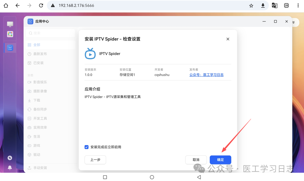Select the 开发工具 category icon
This screenshot has height=181, width=304.
point(37,118)
